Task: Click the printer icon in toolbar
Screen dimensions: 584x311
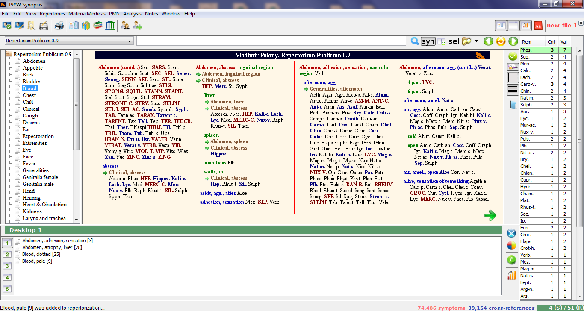Action: [59, 26]
